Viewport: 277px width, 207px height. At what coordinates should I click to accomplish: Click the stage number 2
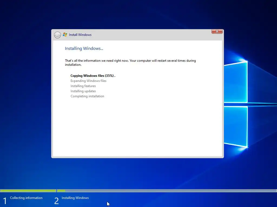[x=57, y=201]
